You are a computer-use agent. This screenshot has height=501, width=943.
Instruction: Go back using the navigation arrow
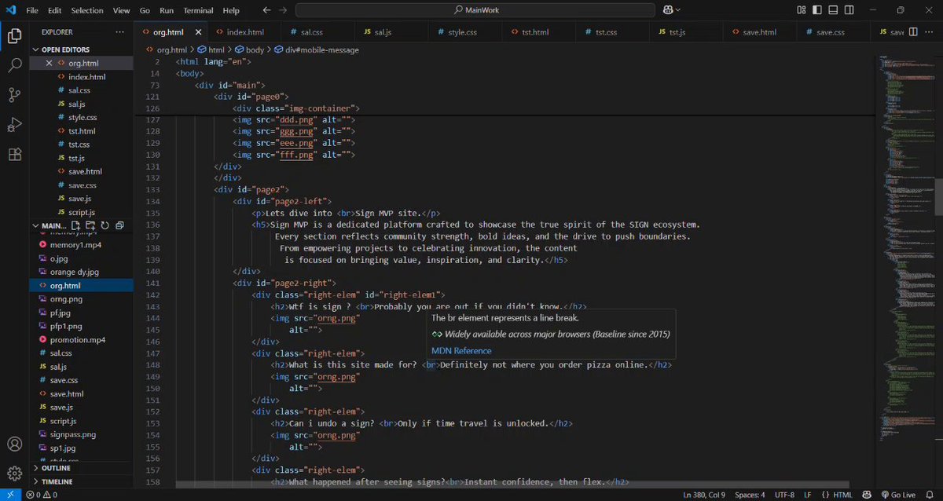[x=266, y=10]
